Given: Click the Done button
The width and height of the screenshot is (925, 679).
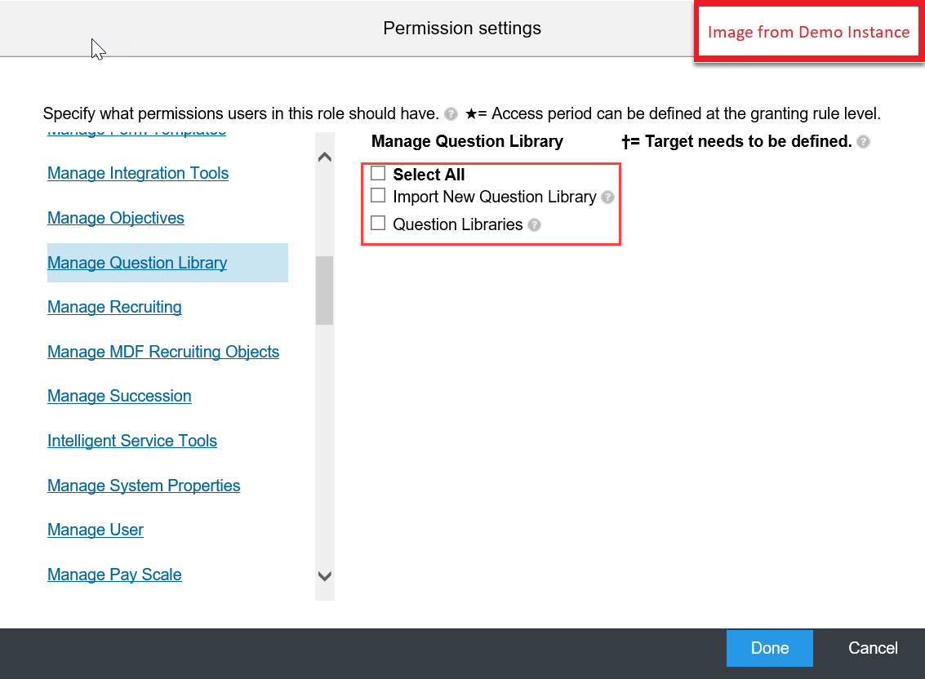Looking at the screenshot, I should click(x=769, y=648).
